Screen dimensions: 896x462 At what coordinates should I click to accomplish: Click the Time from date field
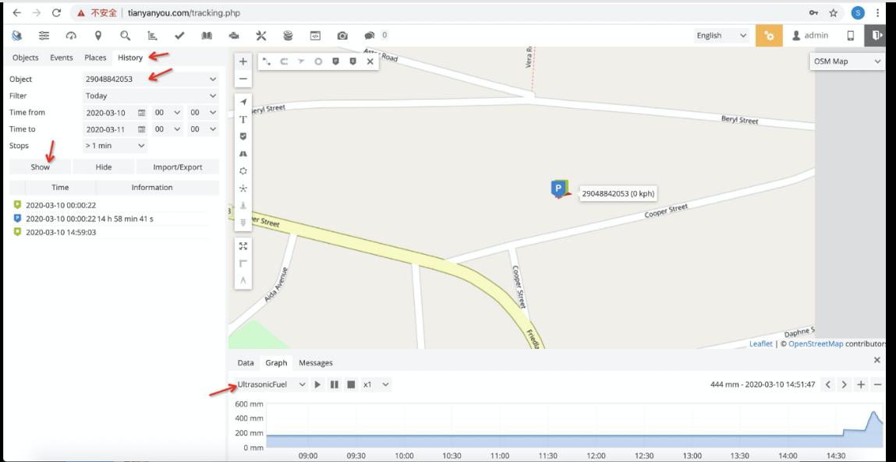pos(111,113)
